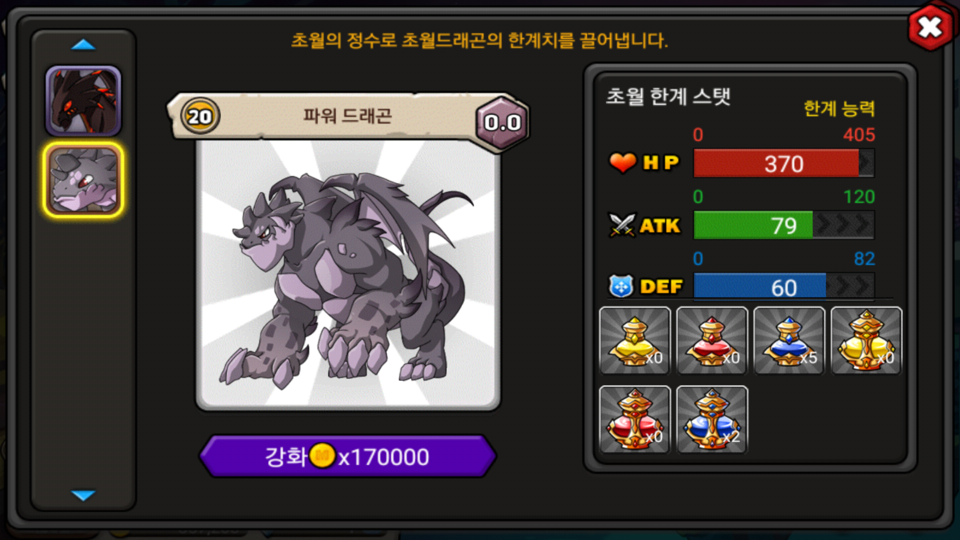Click the red HP bar showing 370
Viewport: 960px width, 540px height.
coord(783,163)
